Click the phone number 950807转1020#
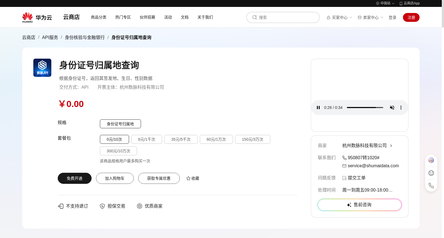This screenshot has width=444, height=238. click(x=364, y=158)
